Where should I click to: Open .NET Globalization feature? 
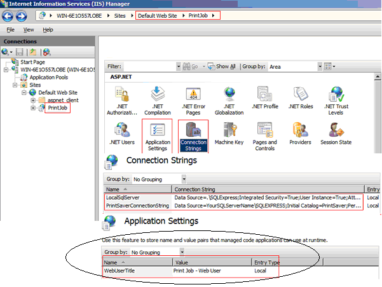click(229, 101)
